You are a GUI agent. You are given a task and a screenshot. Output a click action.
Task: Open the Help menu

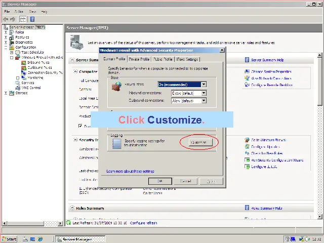tap(44, 12)
